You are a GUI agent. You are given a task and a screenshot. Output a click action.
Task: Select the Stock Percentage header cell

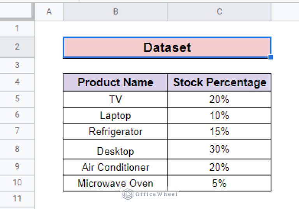coord(220,82)
